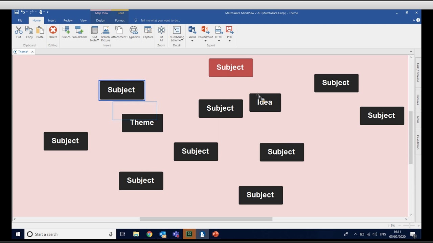This screenshot has height=243, width=433.
Task: Expand the PDF export dropdown arrow
Action: 229,41
